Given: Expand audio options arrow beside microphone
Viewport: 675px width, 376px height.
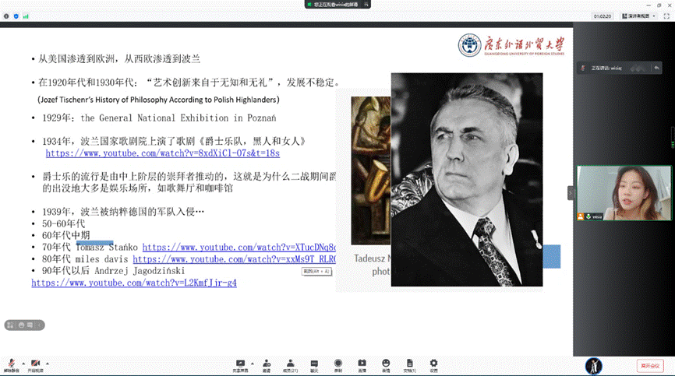Looking at the screenshot, I should pyautogui.click(x=23, y=363).
